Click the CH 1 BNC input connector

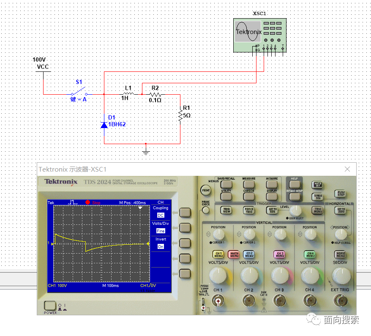(218, 301)
